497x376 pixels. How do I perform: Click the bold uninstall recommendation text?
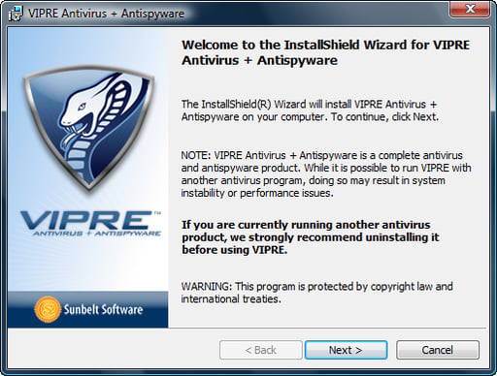310,237
